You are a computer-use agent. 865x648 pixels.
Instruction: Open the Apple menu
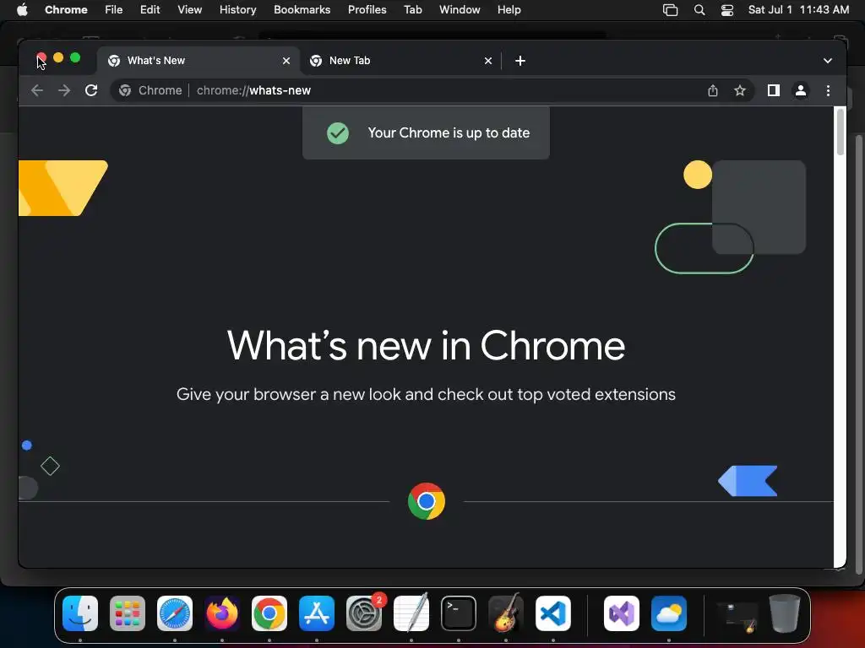tap(22, 10)
